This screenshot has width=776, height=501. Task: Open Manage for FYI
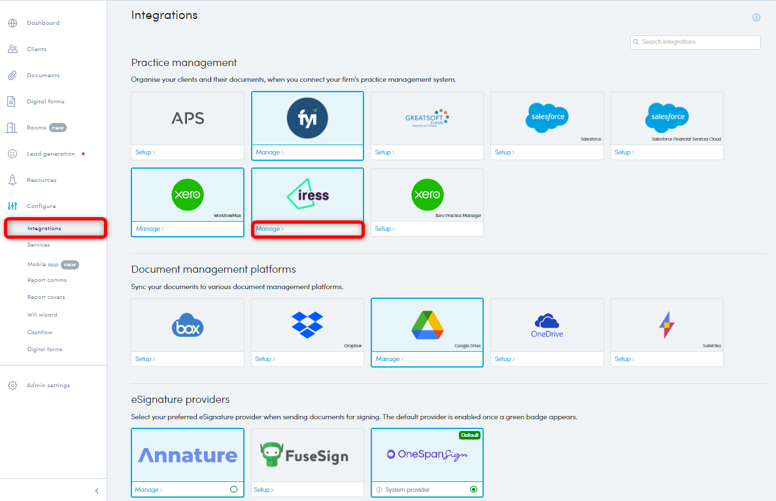(x=269, y=152)
